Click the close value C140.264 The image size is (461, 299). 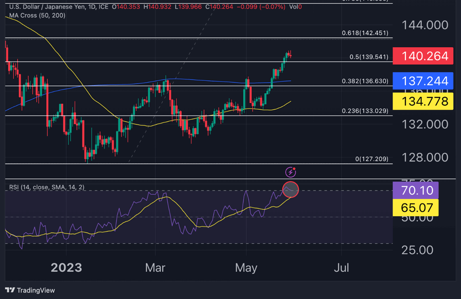coord(219,7)
